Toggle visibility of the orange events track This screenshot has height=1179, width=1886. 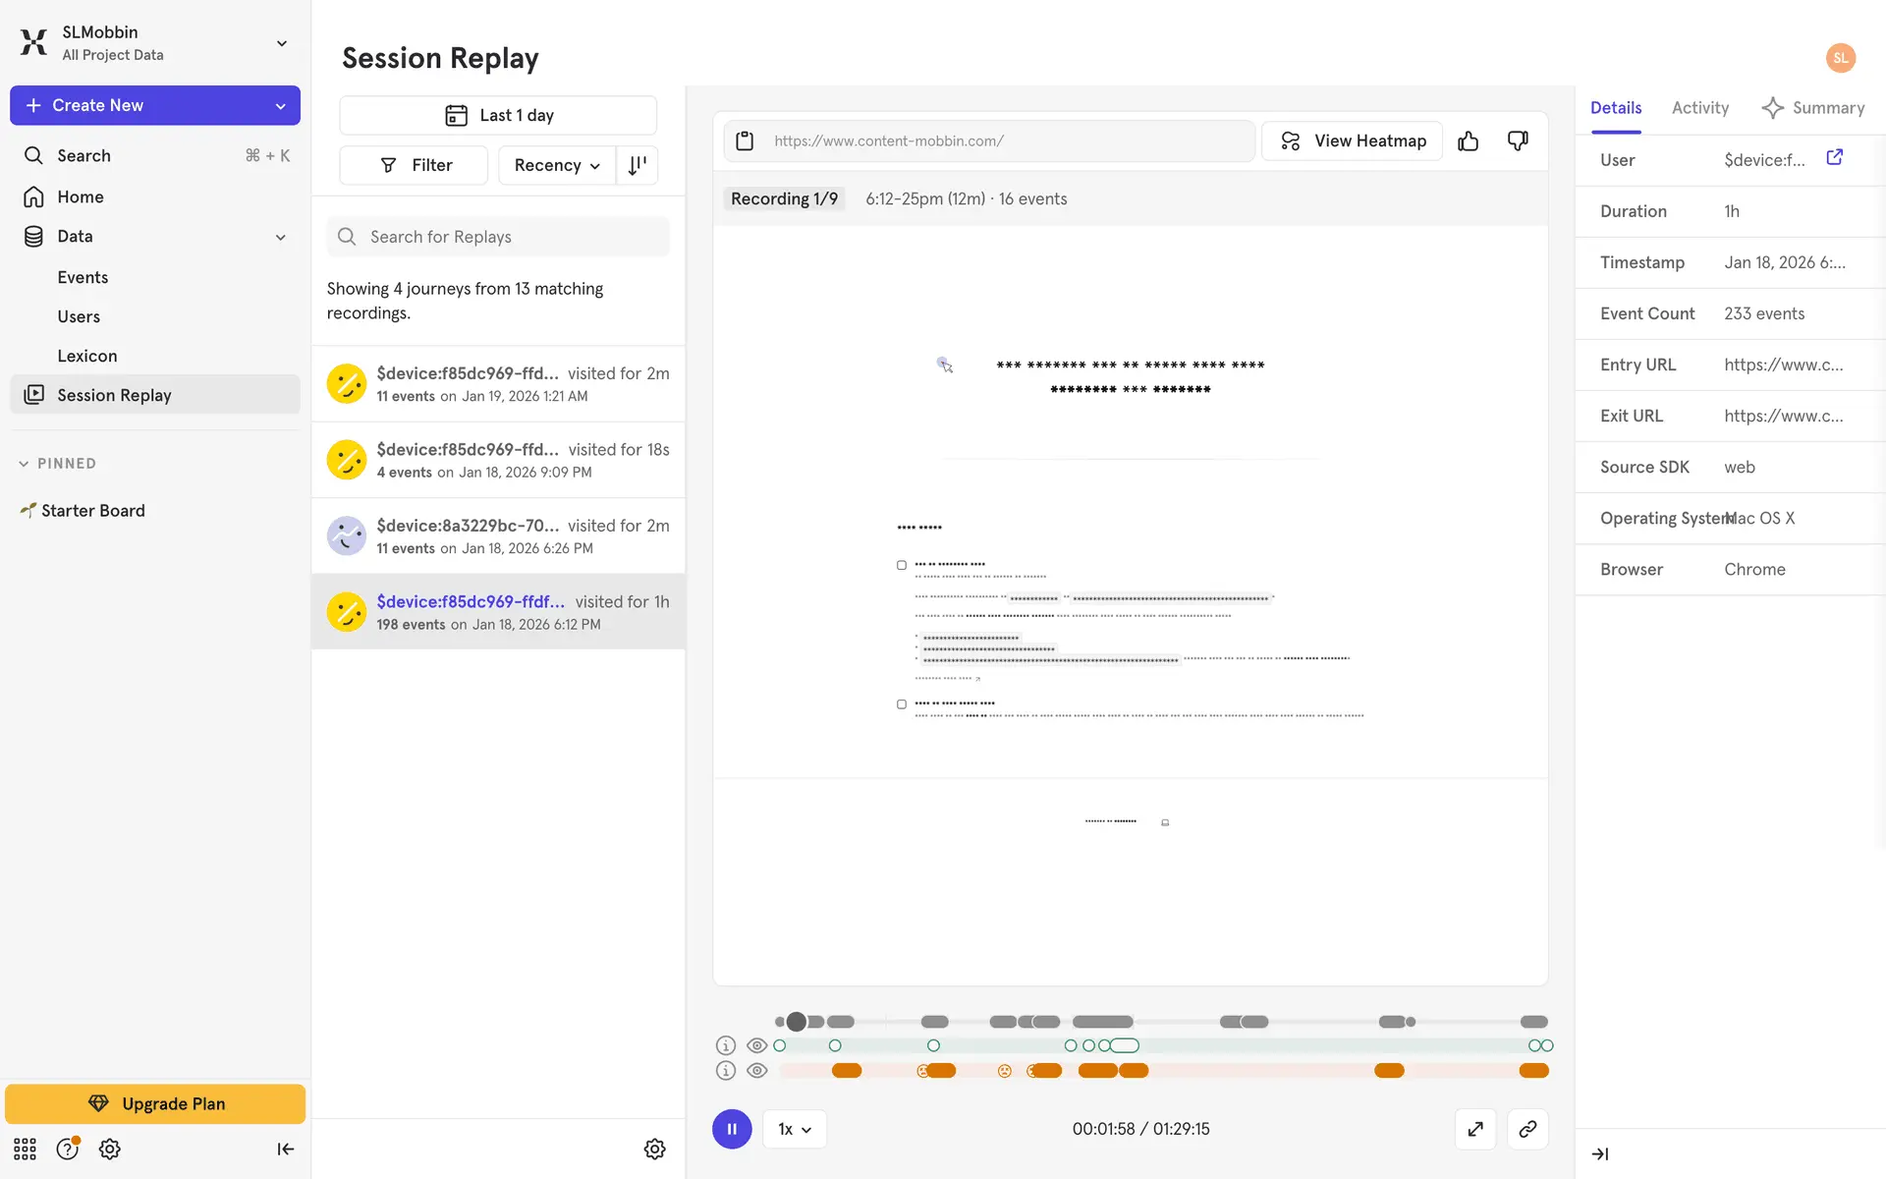tap(756, 1071)
